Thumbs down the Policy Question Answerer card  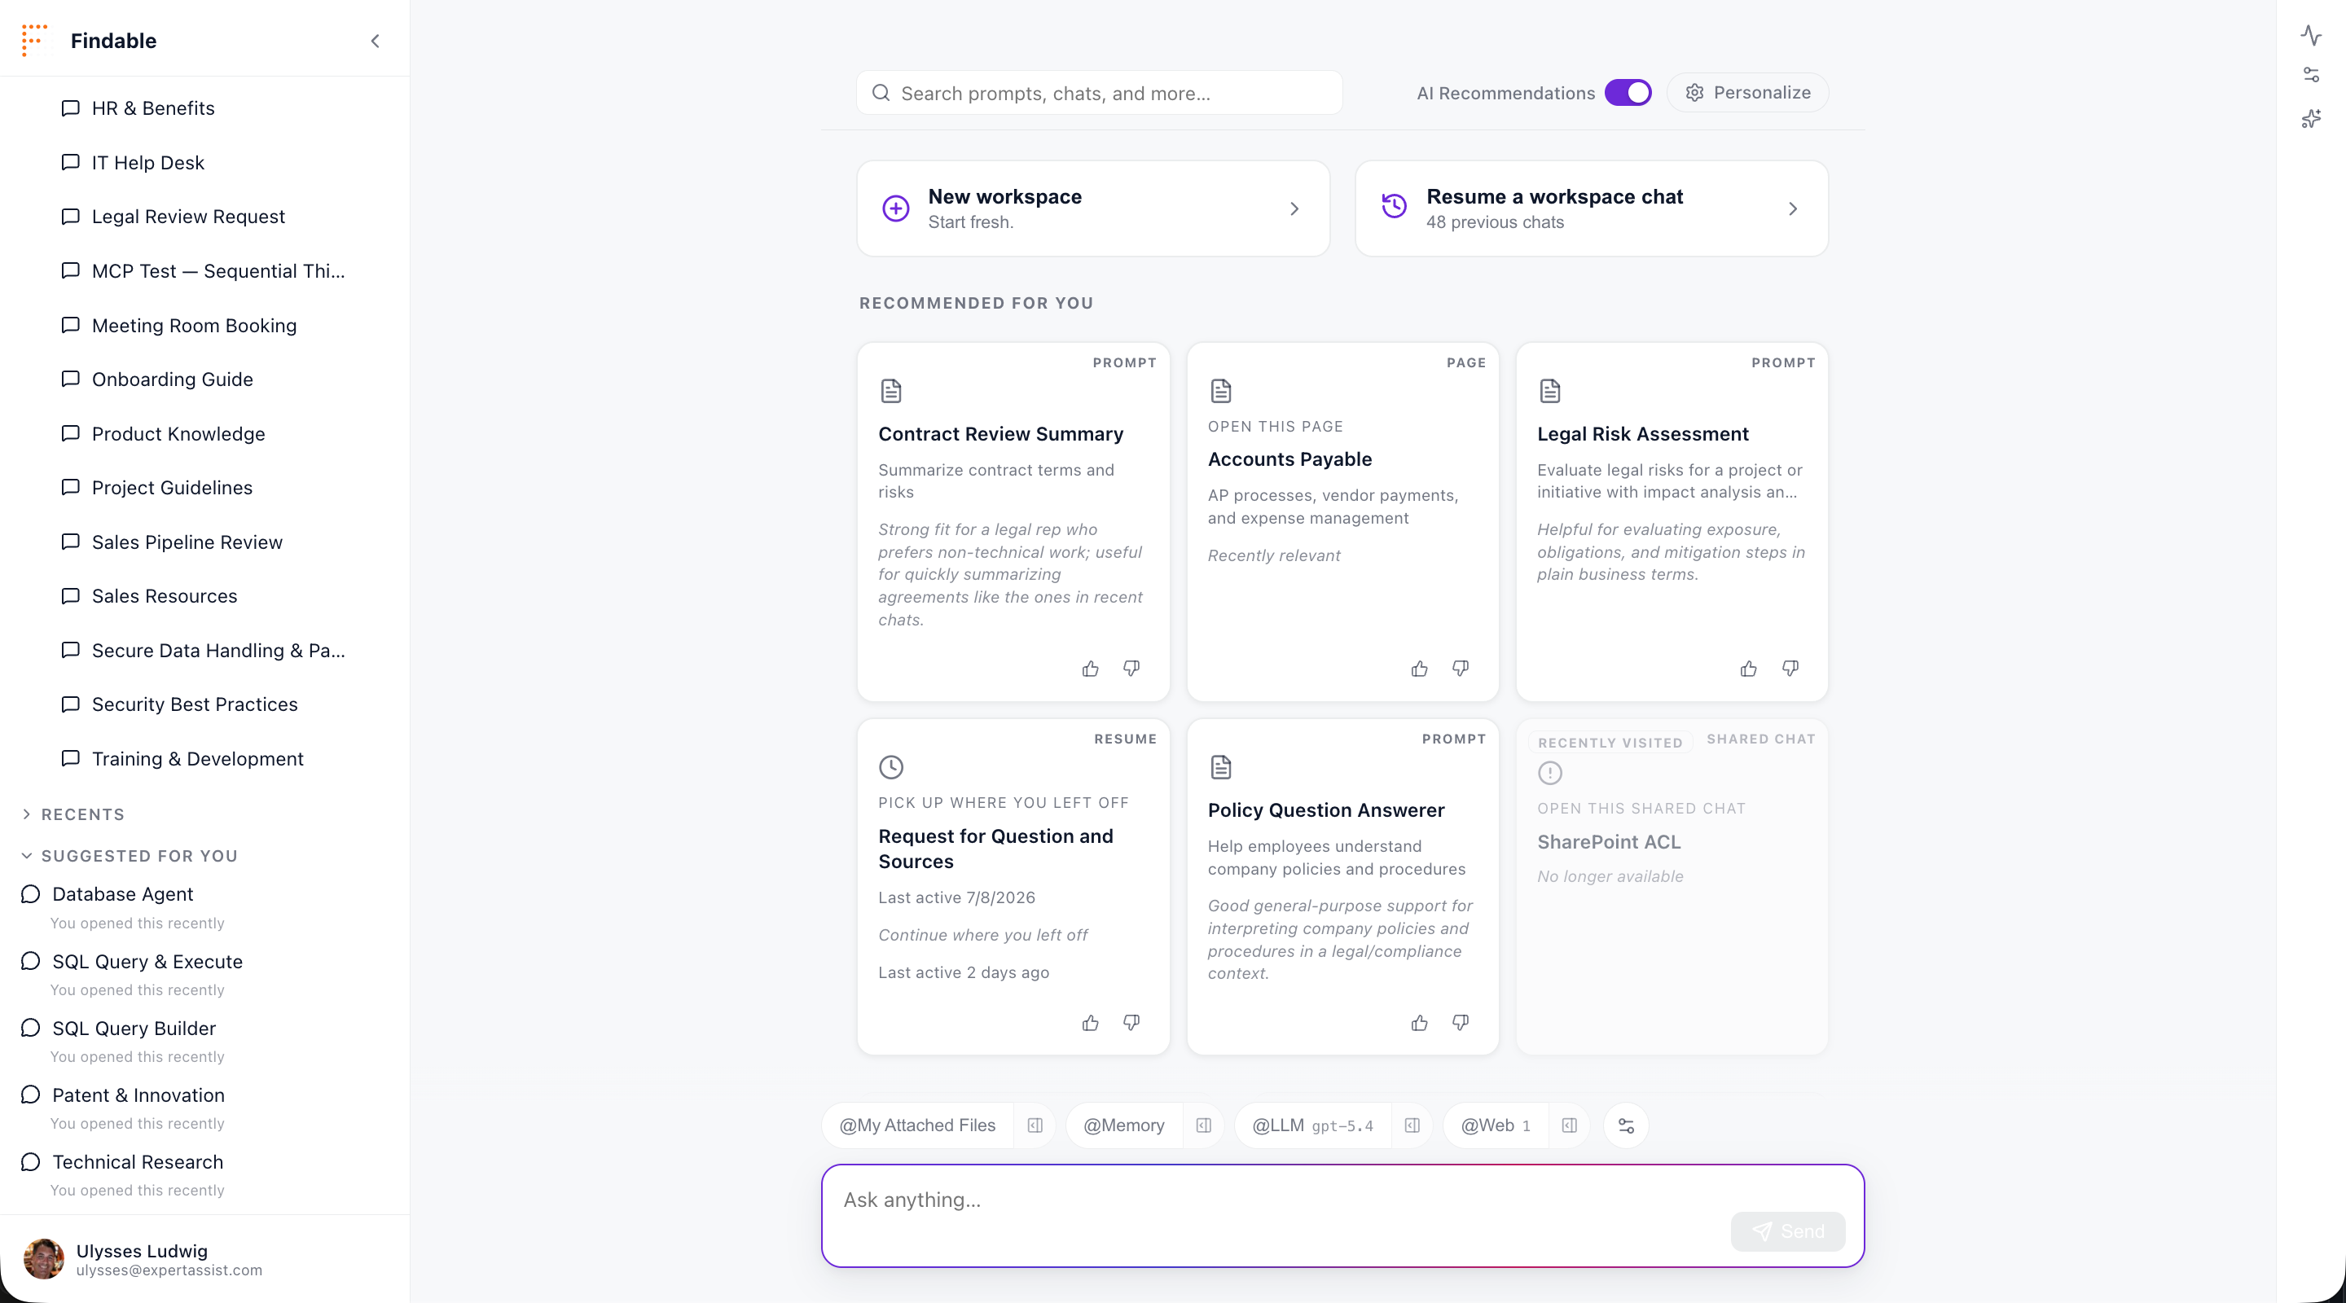coord(1461,1024)
